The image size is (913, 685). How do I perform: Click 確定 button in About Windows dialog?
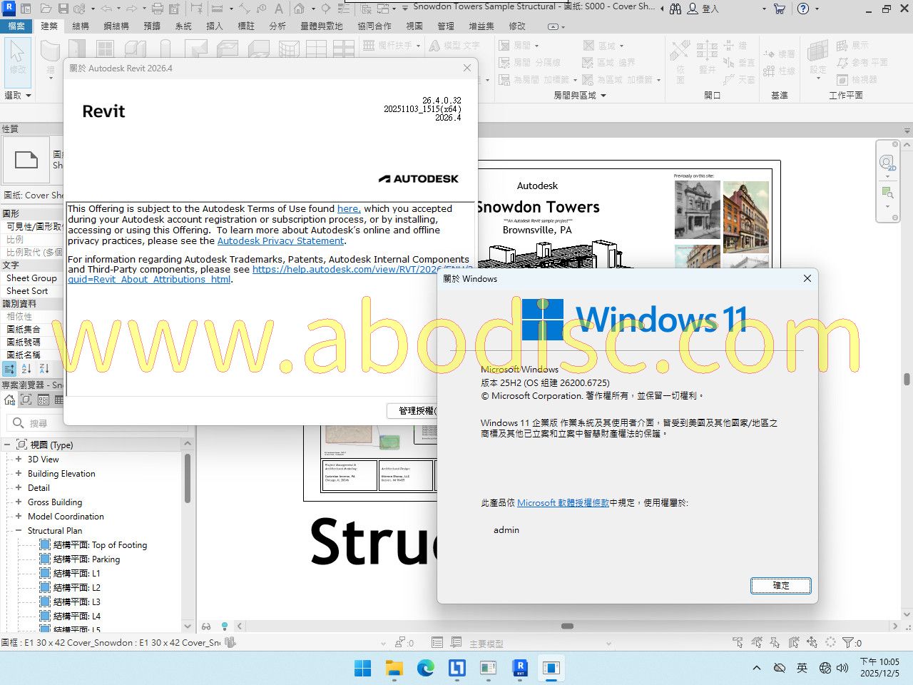pos(780,586)
